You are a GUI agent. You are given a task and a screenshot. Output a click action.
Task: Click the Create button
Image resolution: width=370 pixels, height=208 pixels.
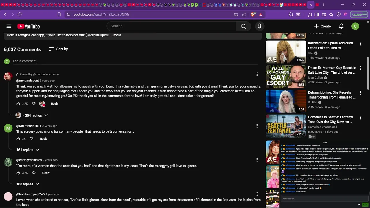[322, 26]
